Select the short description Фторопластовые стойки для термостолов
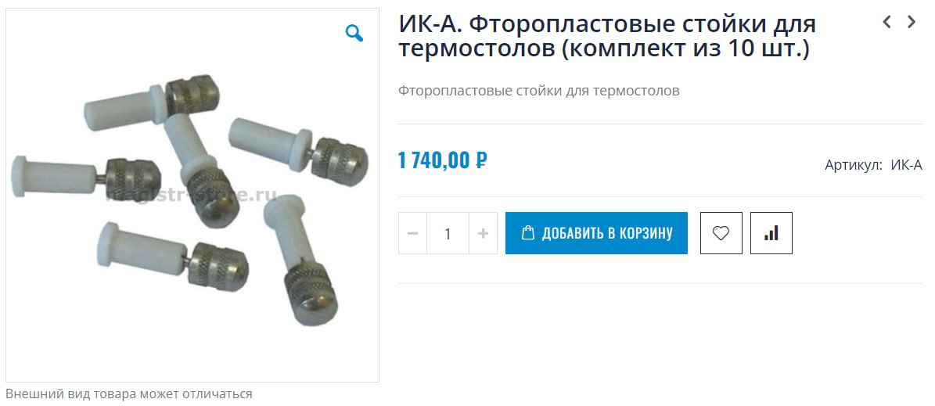 point(539,92)
